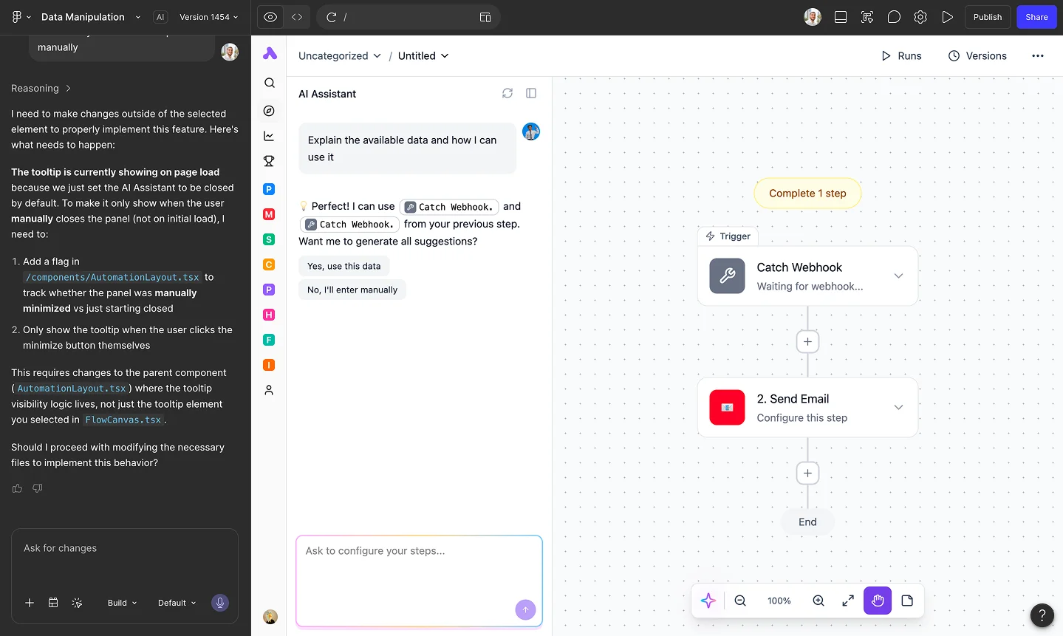The width and height of the screenshot is (1063, 636).
Task: Choose Yes, use this data
Action: click(x=343, y=266)
